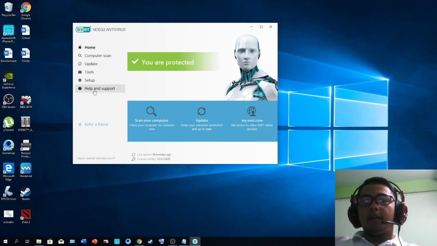Open PowerPoint from the taskbar
The height and width of the screenshot is (246, 437).
click(95, 242)
